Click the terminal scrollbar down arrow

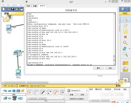(x=114, y=64)
